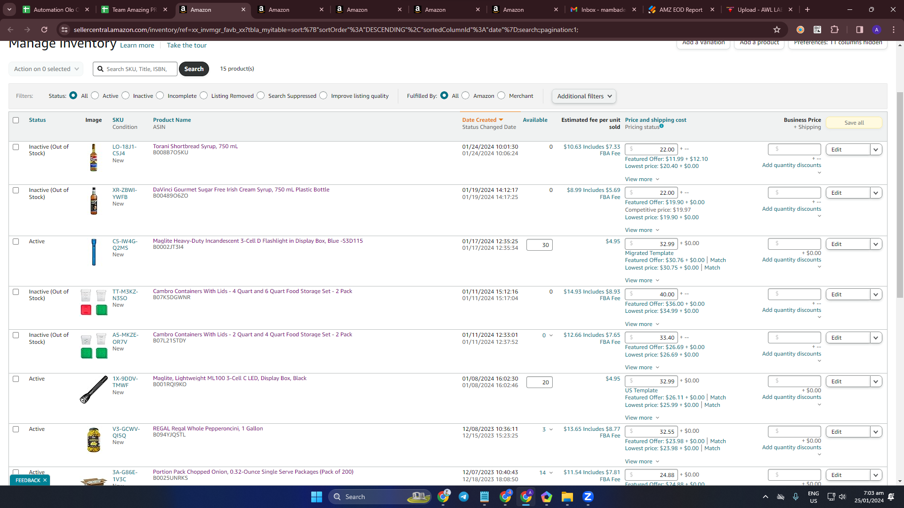Filter Fulfilled By Amazon
The image size is (904, 508).
(466, 95)
